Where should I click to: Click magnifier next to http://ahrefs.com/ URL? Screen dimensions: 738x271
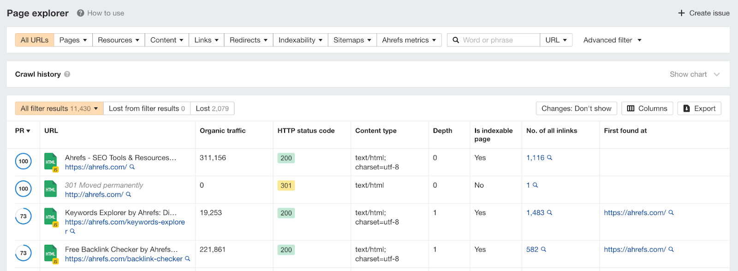pyautogui.click(x=128, y=194)
